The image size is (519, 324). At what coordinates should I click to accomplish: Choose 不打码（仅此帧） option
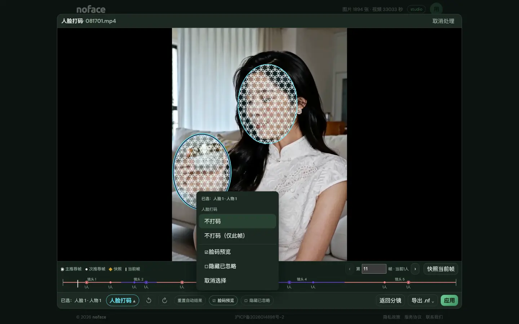(238, 235)
